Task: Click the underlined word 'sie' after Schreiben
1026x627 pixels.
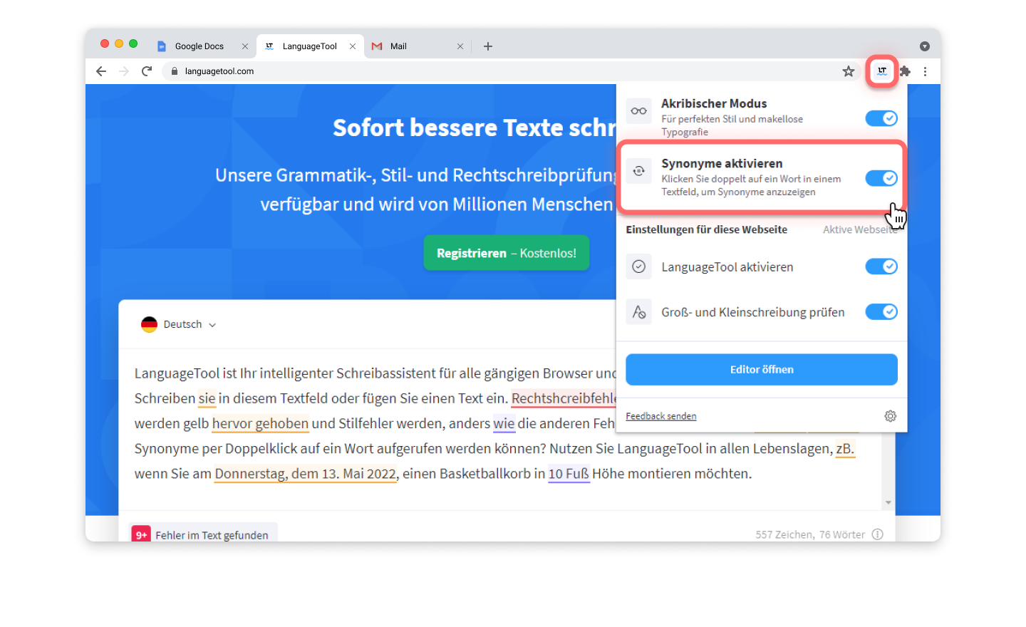Action: (x=207, y=398)
